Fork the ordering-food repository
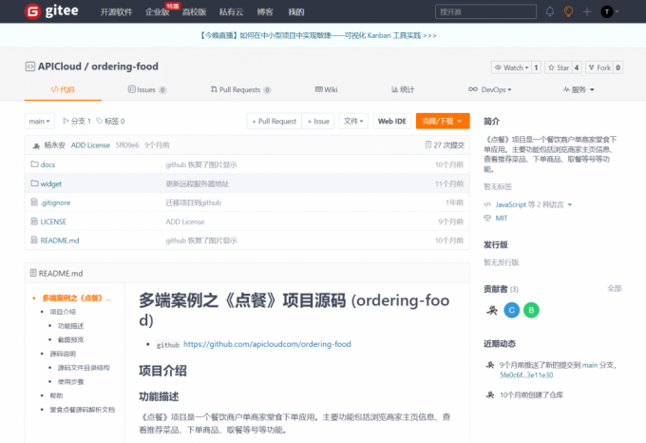 (x=599, y=67)
